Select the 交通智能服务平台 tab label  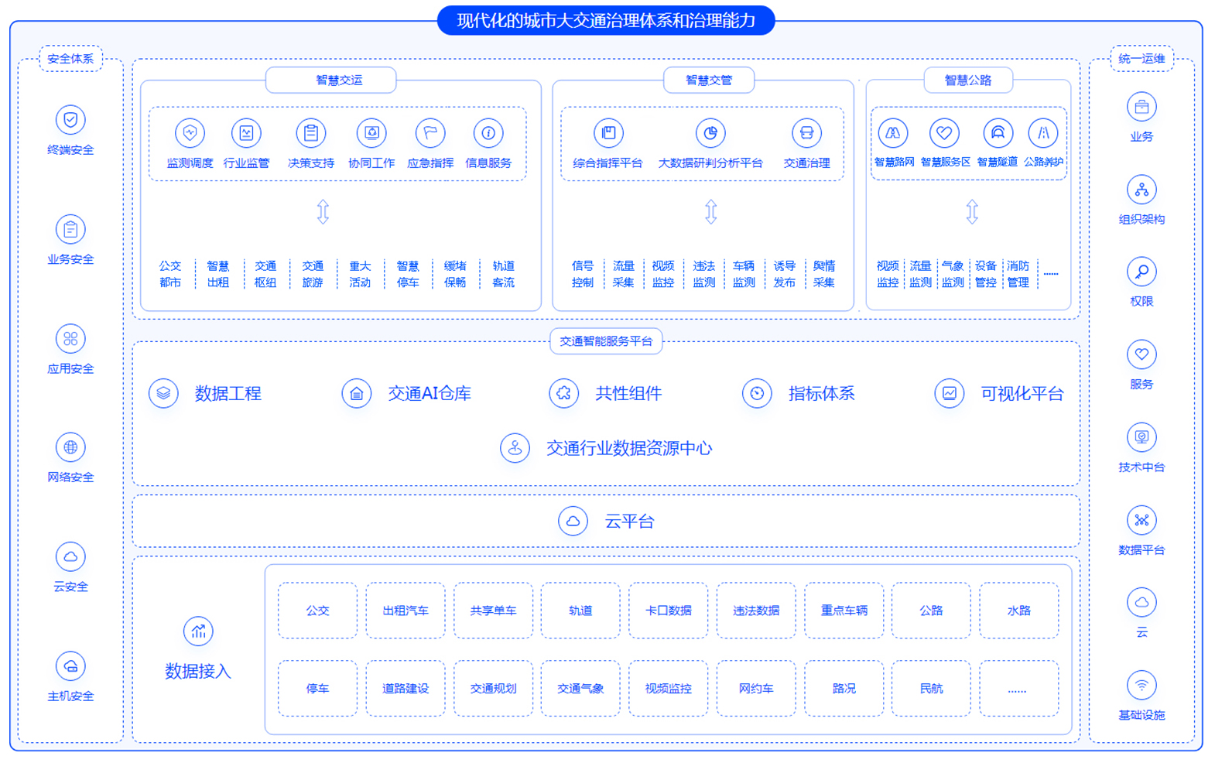click(606, 341)
